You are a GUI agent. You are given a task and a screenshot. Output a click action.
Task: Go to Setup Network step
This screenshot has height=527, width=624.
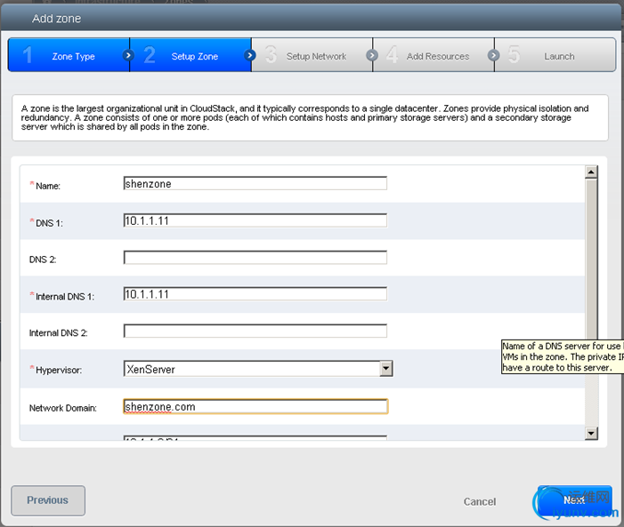312,55
